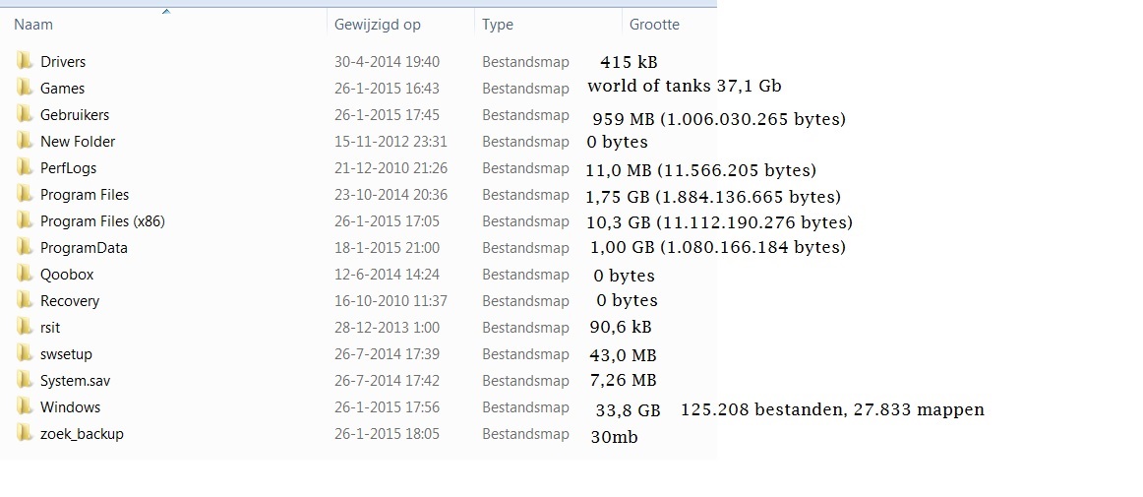Image resolution: width=1143 pixels, height=497 pixels.
Task: Select the Recovery folder row
Action: point(357,301)
